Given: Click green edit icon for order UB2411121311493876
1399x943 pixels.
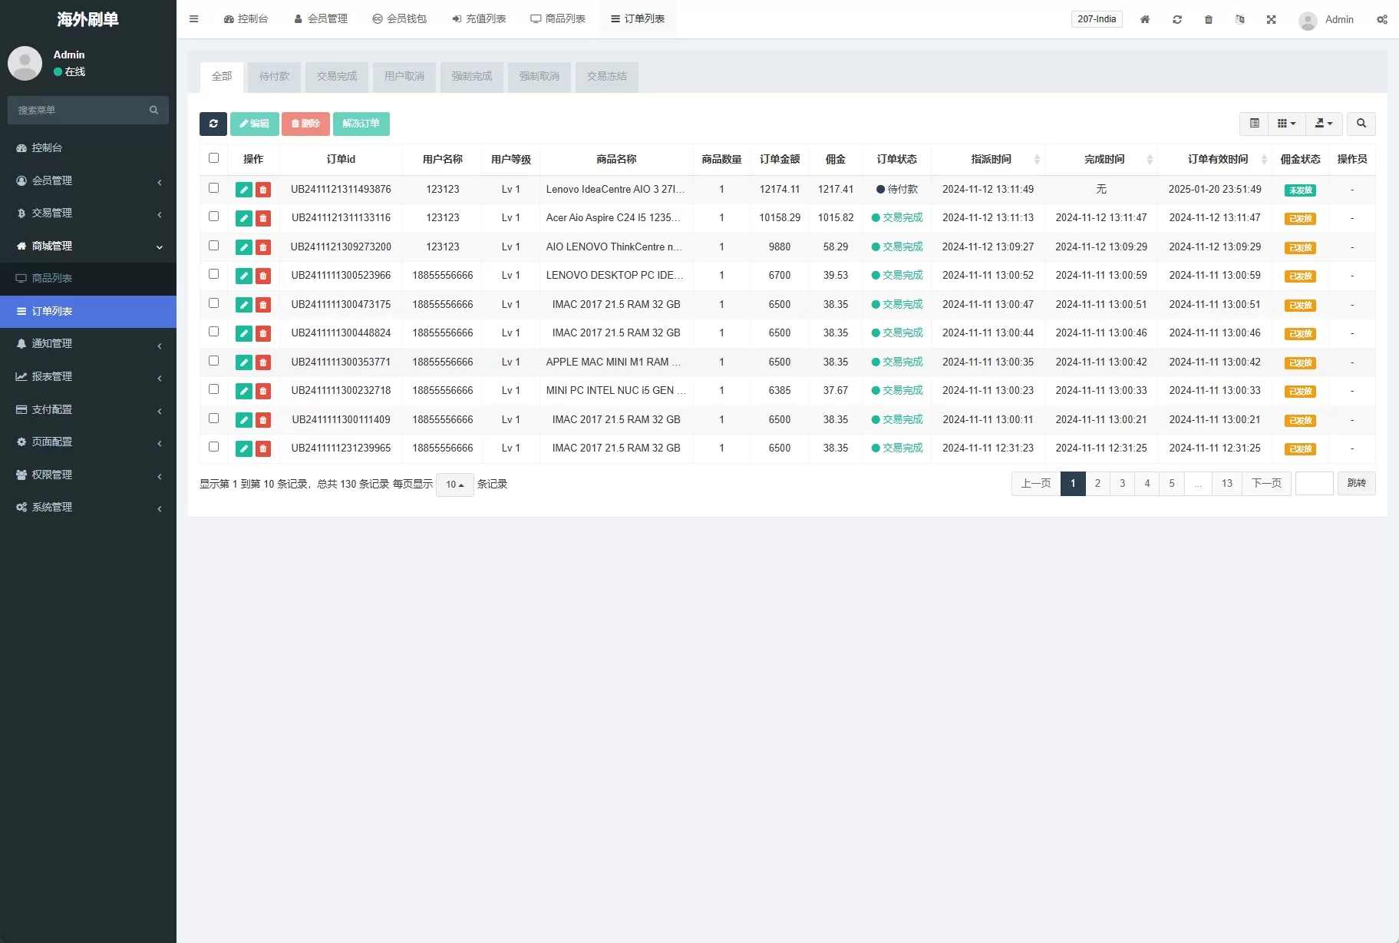Looking at the screenshot, I should click(244, 190).
